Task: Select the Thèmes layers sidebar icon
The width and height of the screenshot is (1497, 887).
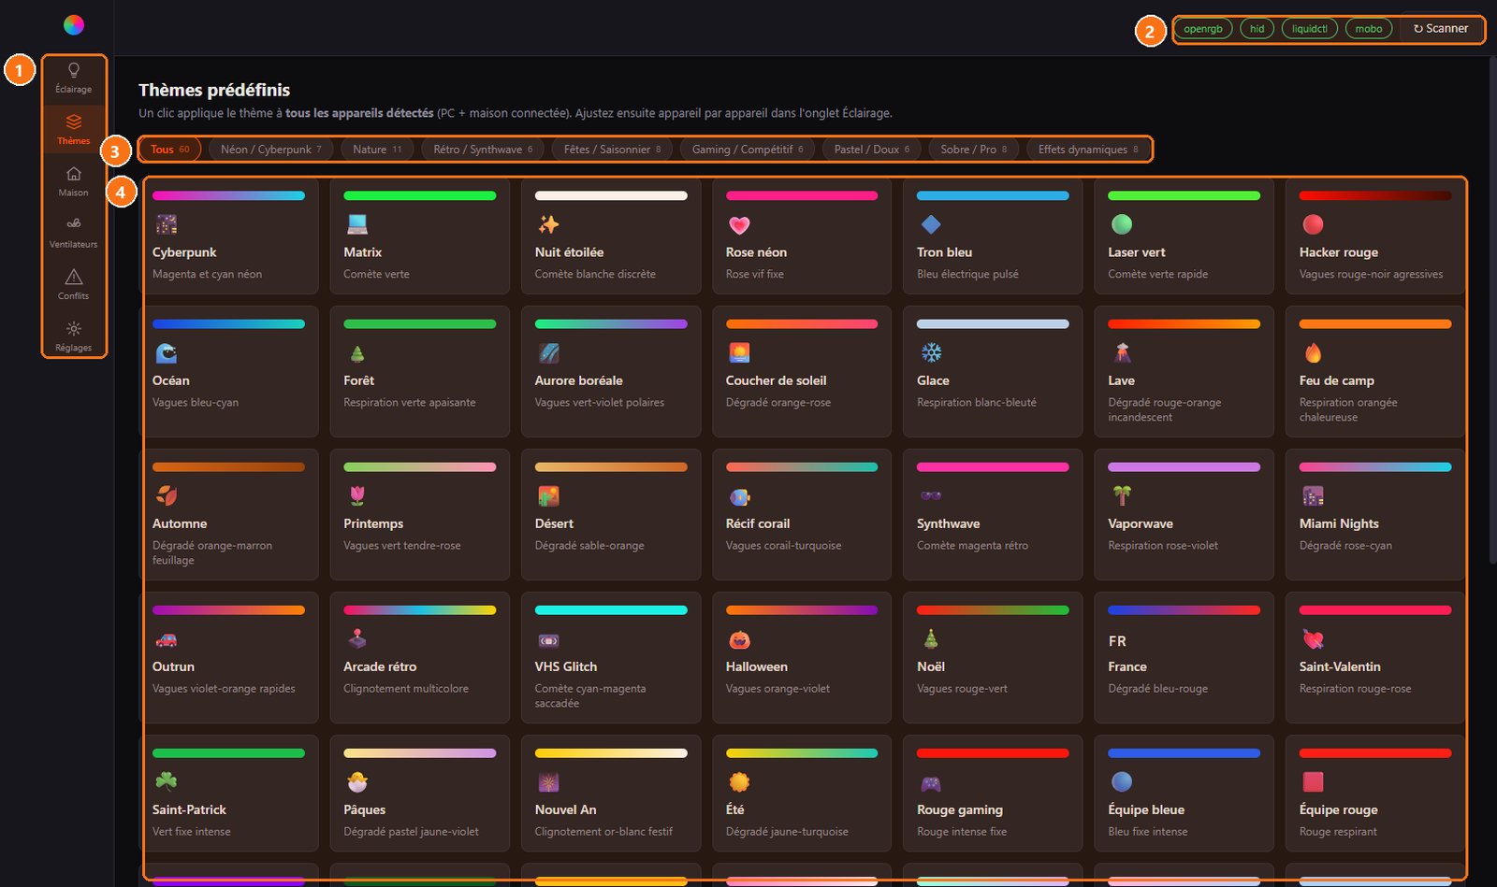Action: [x=74, y=122]
